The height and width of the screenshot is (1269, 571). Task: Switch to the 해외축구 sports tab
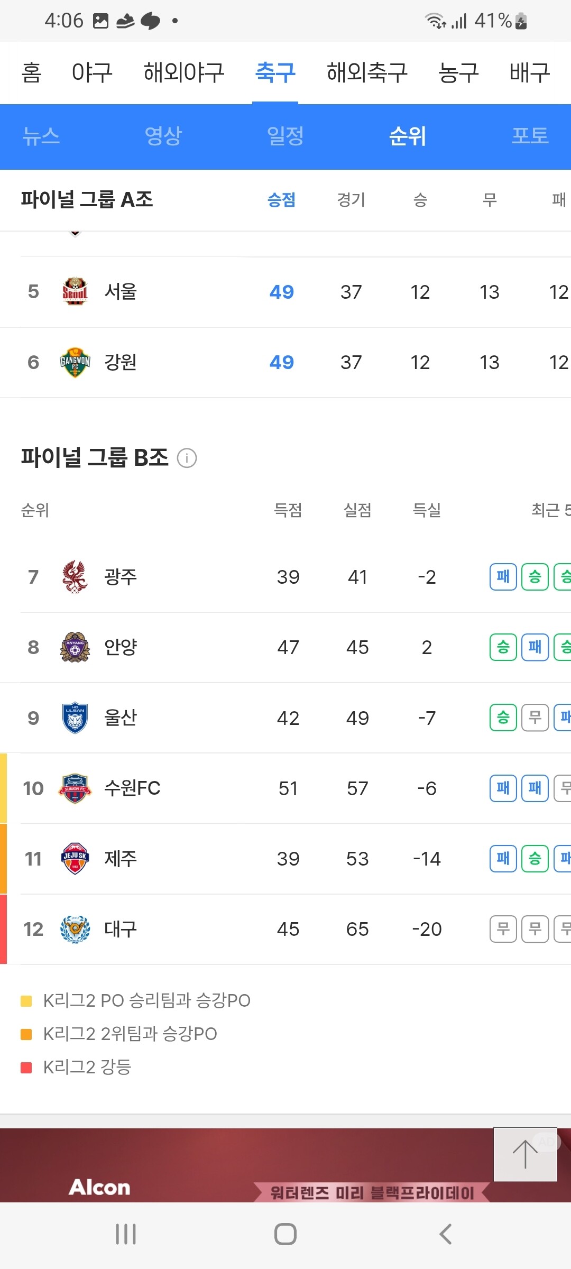(x=367, y=72)
